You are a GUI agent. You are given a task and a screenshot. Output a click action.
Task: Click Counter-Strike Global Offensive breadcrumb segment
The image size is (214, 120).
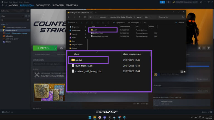click(x=121, y=17)
